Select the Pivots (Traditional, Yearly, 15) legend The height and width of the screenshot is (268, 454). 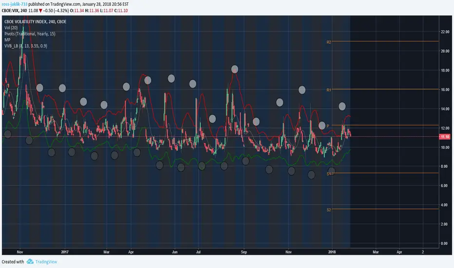pyautogui.click(x=30, y=34)
